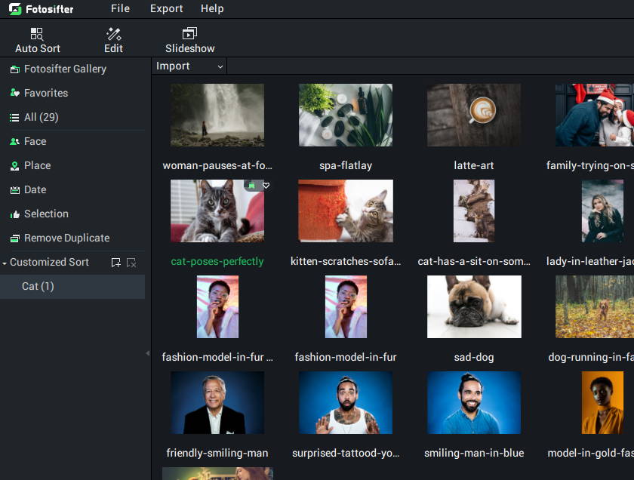Viewport: 634px width, 480px height.
Task: Collapse the left sidebar panel arrow
Action: click(148, 353)
